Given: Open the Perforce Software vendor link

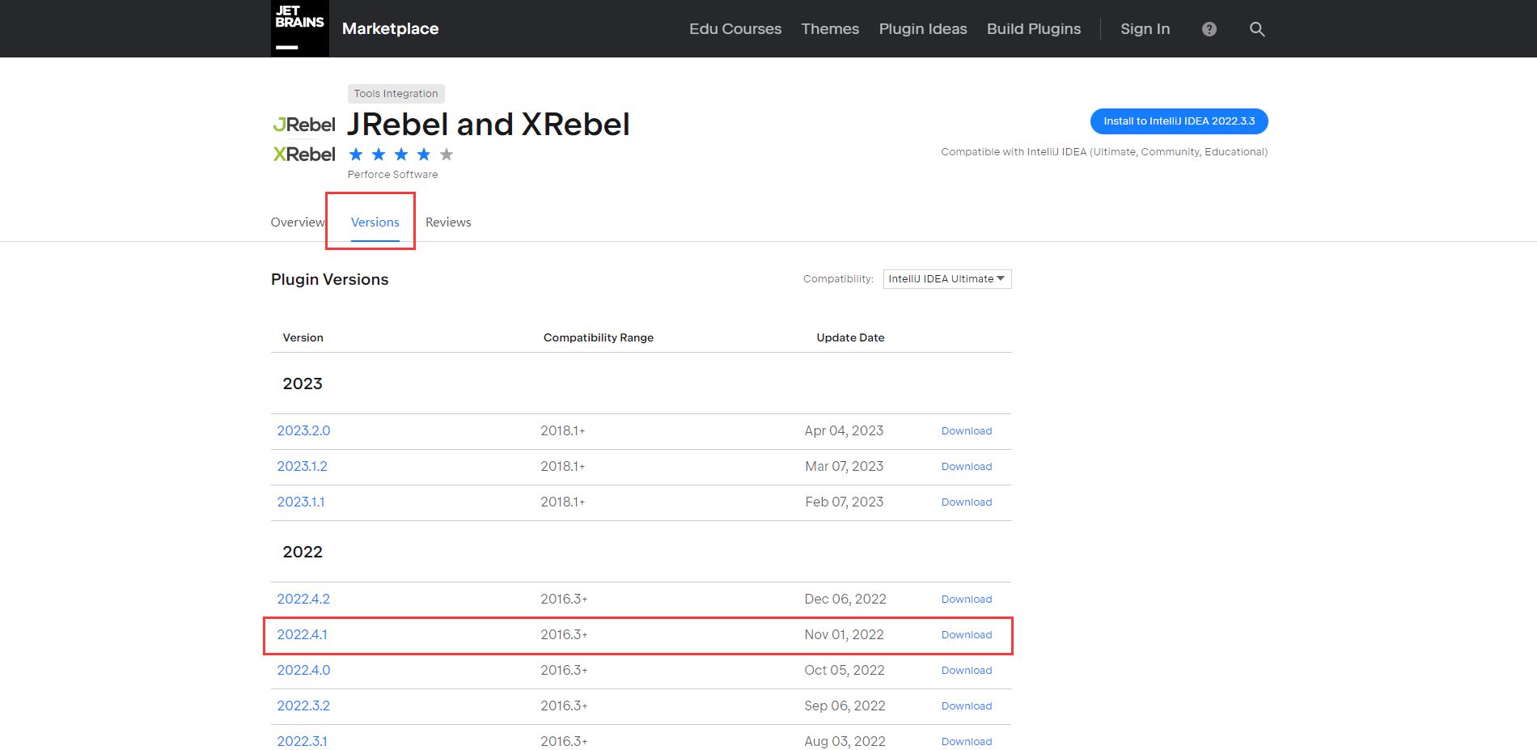Looking at the screenshot, I should pyautogui.click(x=393, y=175).
